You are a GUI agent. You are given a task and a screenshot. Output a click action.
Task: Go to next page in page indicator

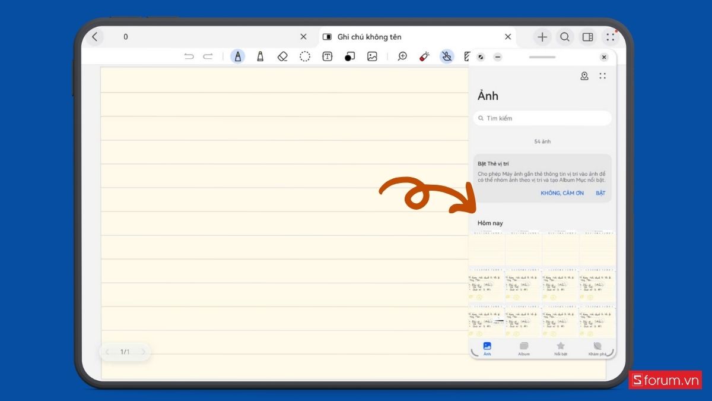click(x=143, y=352)
